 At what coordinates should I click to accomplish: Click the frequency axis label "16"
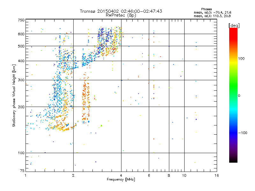tap(217, 175)
